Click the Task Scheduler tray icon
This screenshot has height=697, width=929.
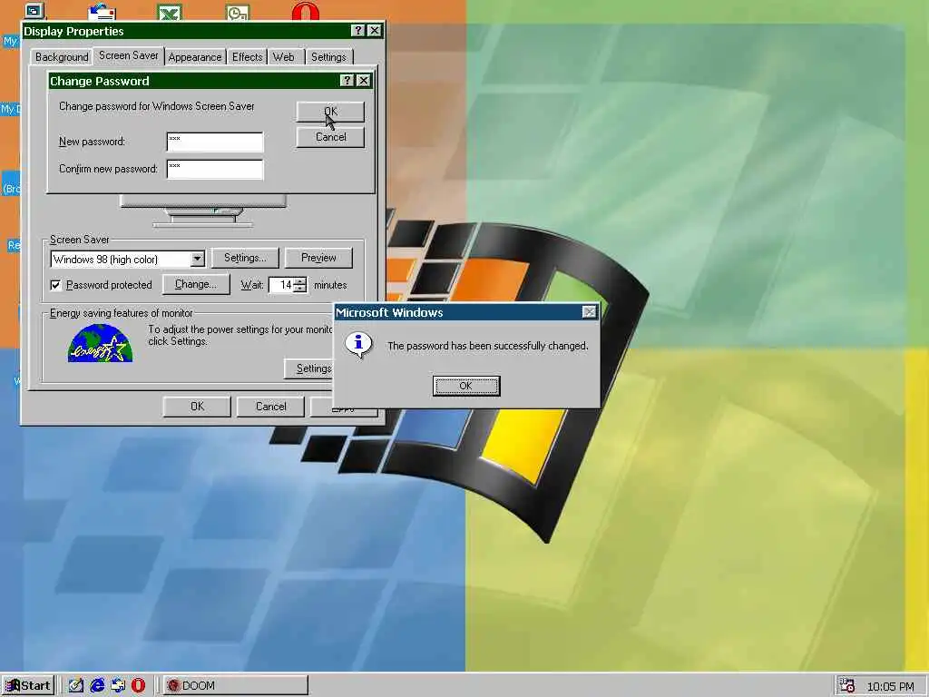847,686
